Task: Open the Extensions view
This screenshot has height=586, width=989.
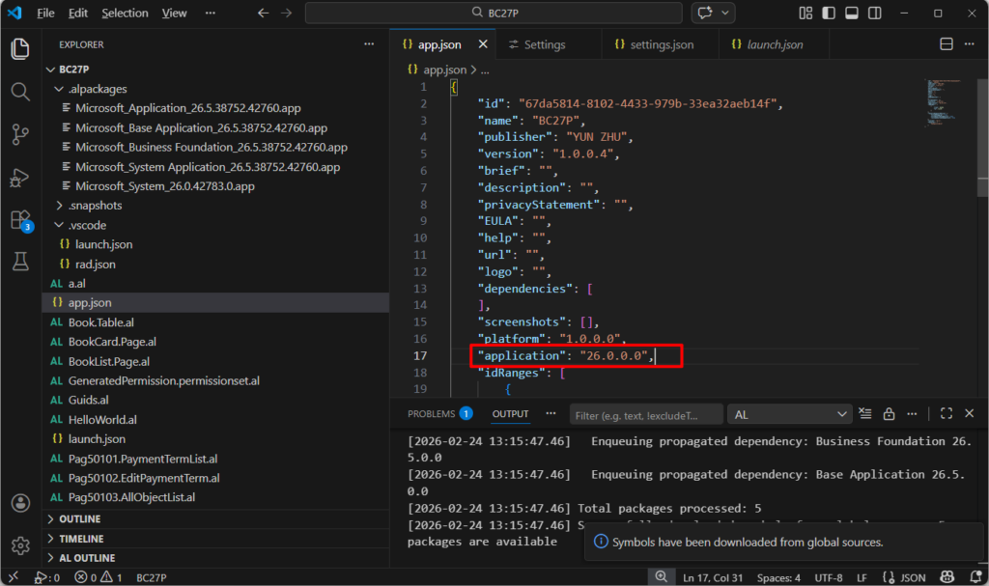Action: pyautogui.click(x=20, y=219)
